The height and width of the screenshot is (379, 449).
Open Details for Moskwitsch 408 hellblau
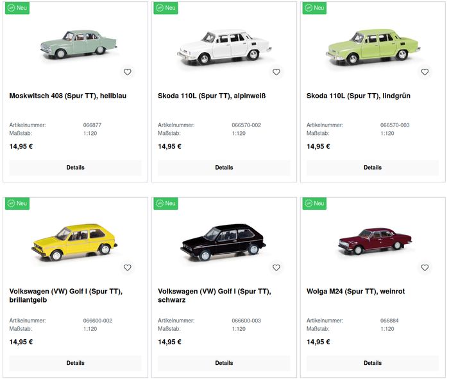[x=75, y=168]
